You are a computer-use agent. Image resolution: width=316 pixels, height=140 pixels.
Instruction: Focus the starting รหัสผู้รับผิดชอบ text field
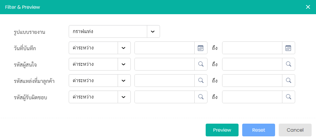165,97
